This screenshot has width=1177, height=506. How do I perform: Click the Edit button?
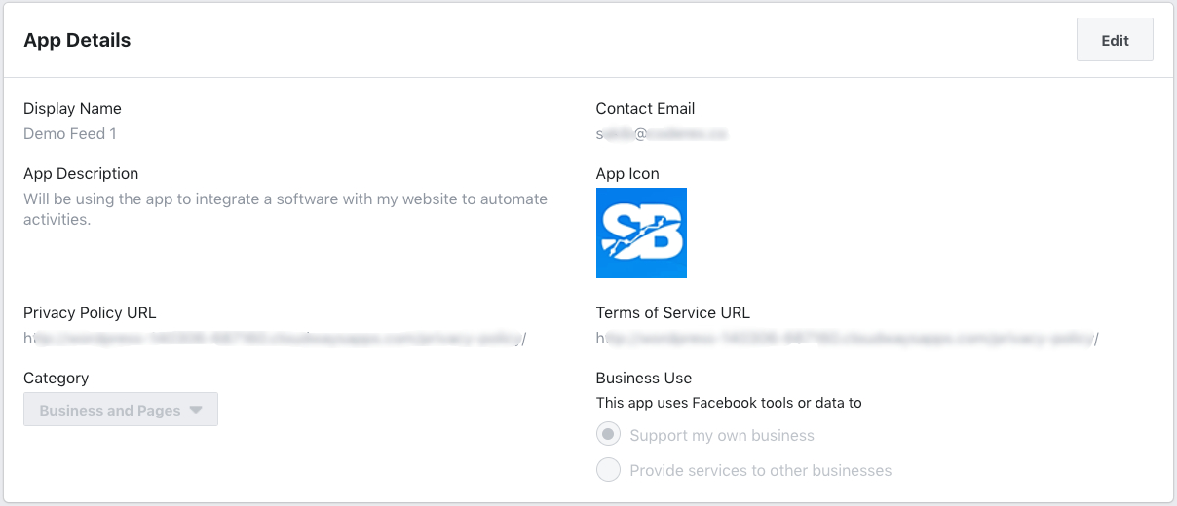coord(1115,40)
